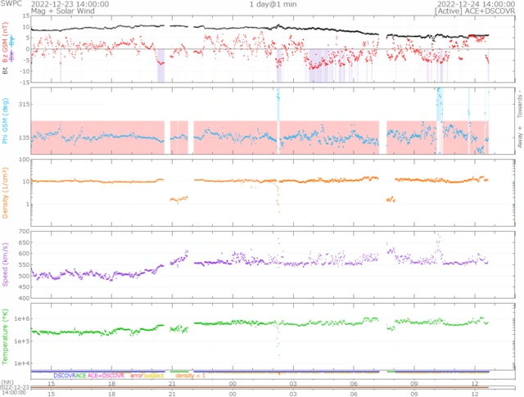This screenshot has height=397, width=524.
Task: Click the suspect data legend entry
Action: pos(154,374)
